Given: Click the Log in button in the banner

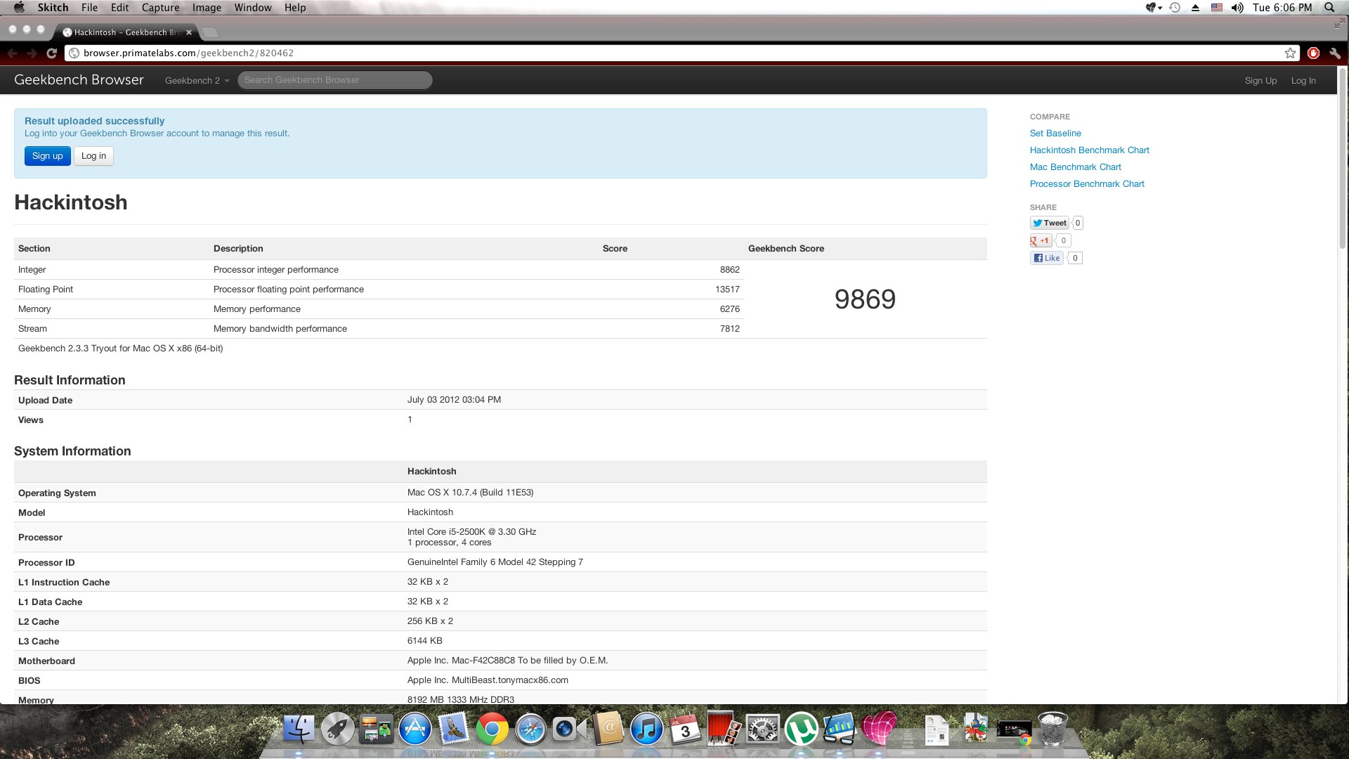Looking at the screenshot, I should 93,156.
